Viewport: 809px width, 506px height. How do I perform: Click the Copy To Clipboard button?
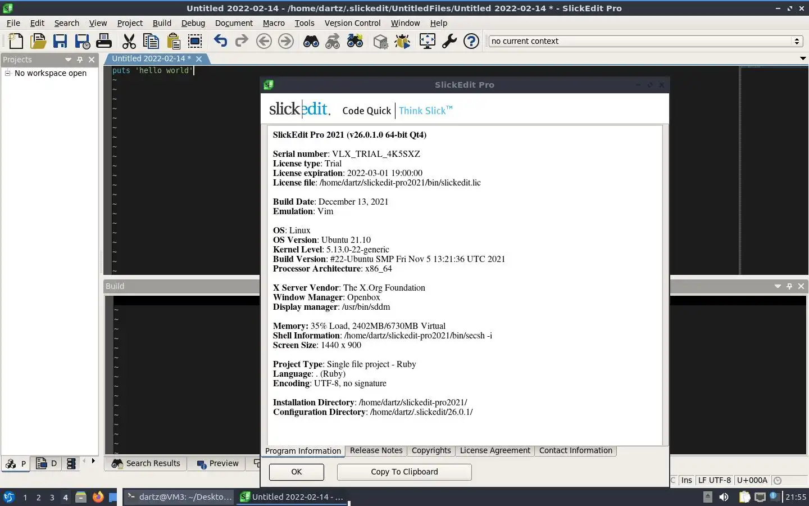(404, 472)
